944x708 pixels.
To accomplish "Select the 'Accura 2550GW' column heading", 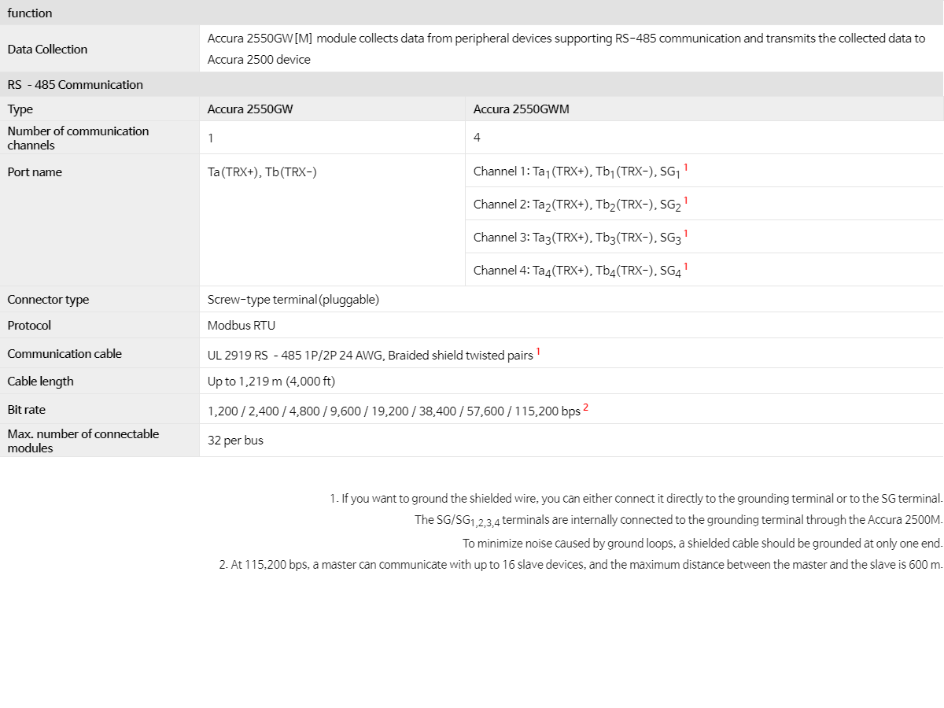I will pos(250,109).
